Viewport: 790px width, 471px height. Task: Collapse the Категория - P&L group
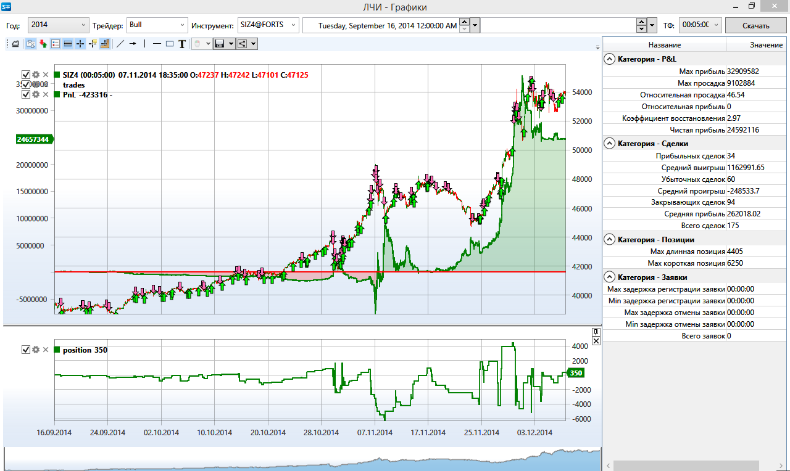coord(610,59)
